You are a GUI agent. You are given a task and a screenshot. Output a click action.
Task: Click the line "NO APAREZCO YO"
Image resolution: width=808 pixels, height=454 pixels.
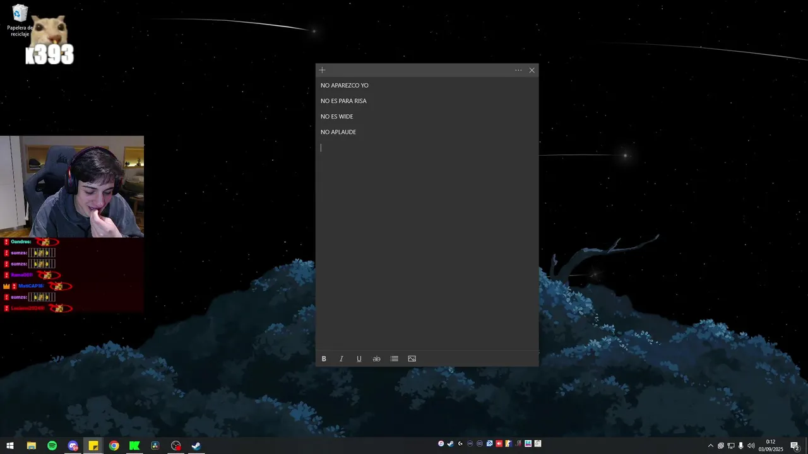(345, 85)
